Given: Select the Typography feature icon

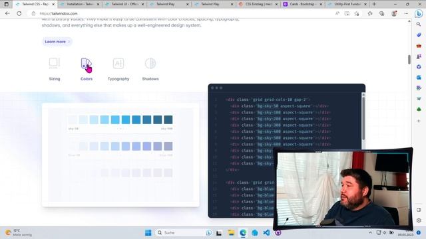Looking at the screenshot, I should [118, 63].
